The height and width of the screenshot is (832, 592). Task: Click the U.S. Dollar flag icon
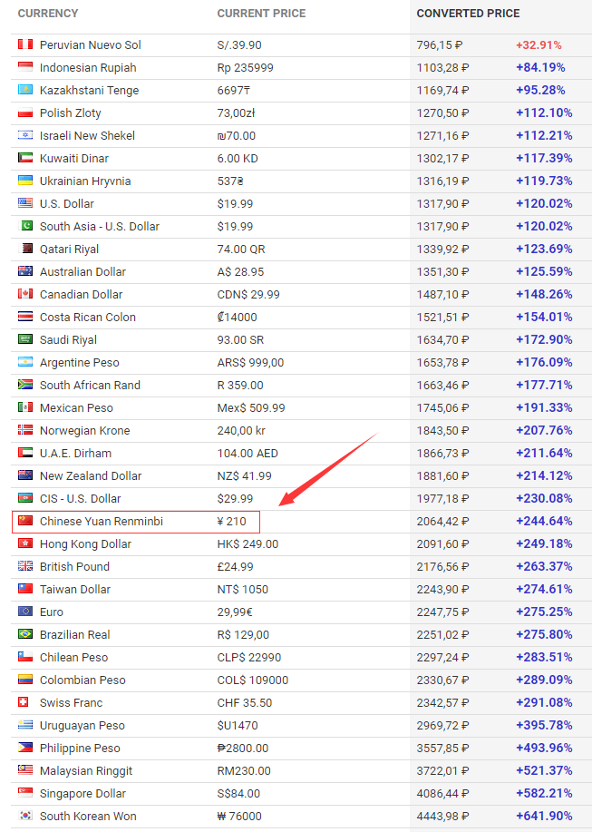click(25, 203)
